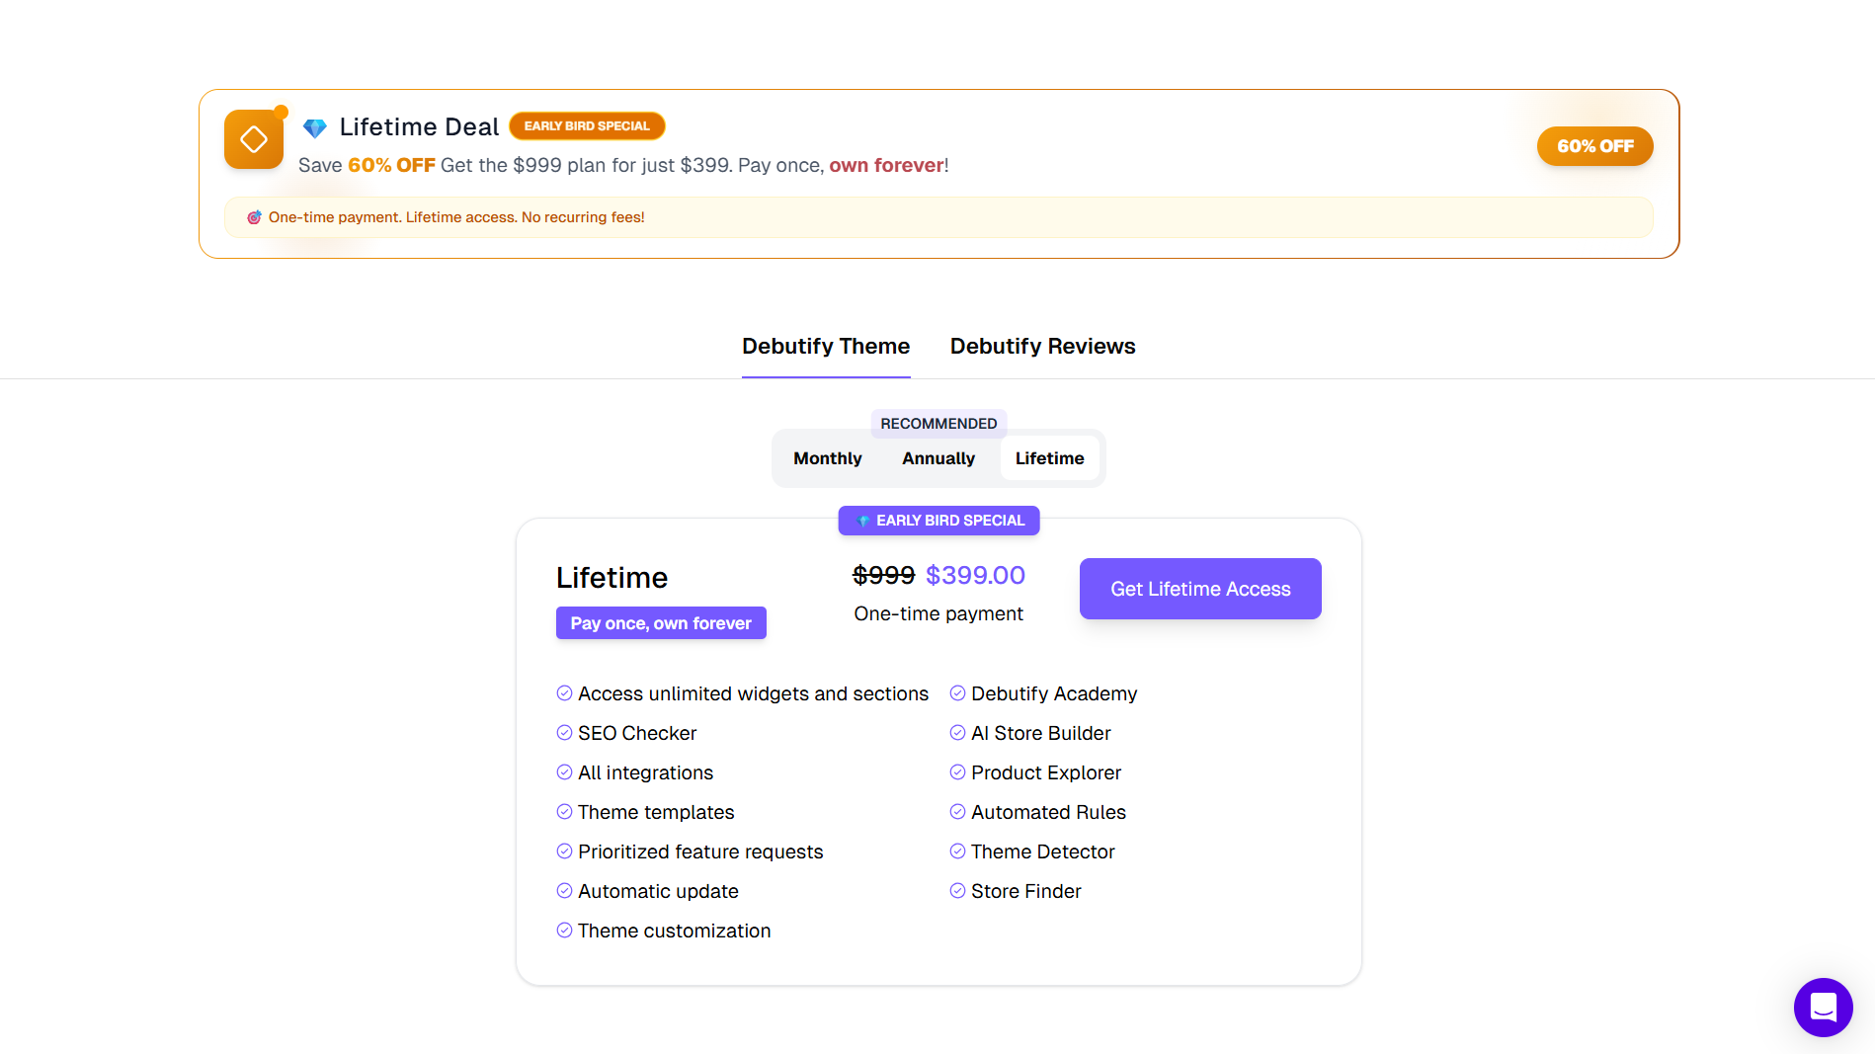The height and width of the screenshot is (1054, 1875).
Task: Click the EARLY BIRD SPECIAL badge above the plan
Action: tap(938, 520)
